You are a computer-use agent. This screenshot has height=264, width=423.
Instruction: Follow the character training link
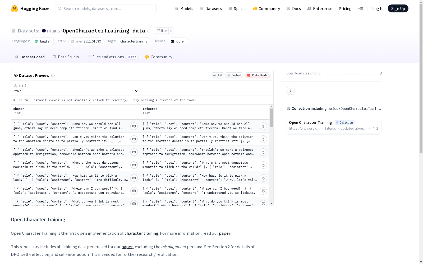[141, 233]
